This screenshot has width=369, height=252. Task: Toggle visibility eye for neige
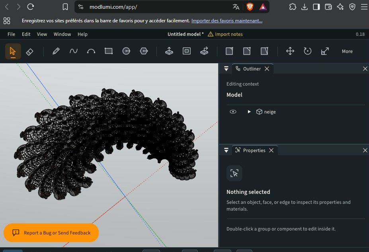[233, 112]
